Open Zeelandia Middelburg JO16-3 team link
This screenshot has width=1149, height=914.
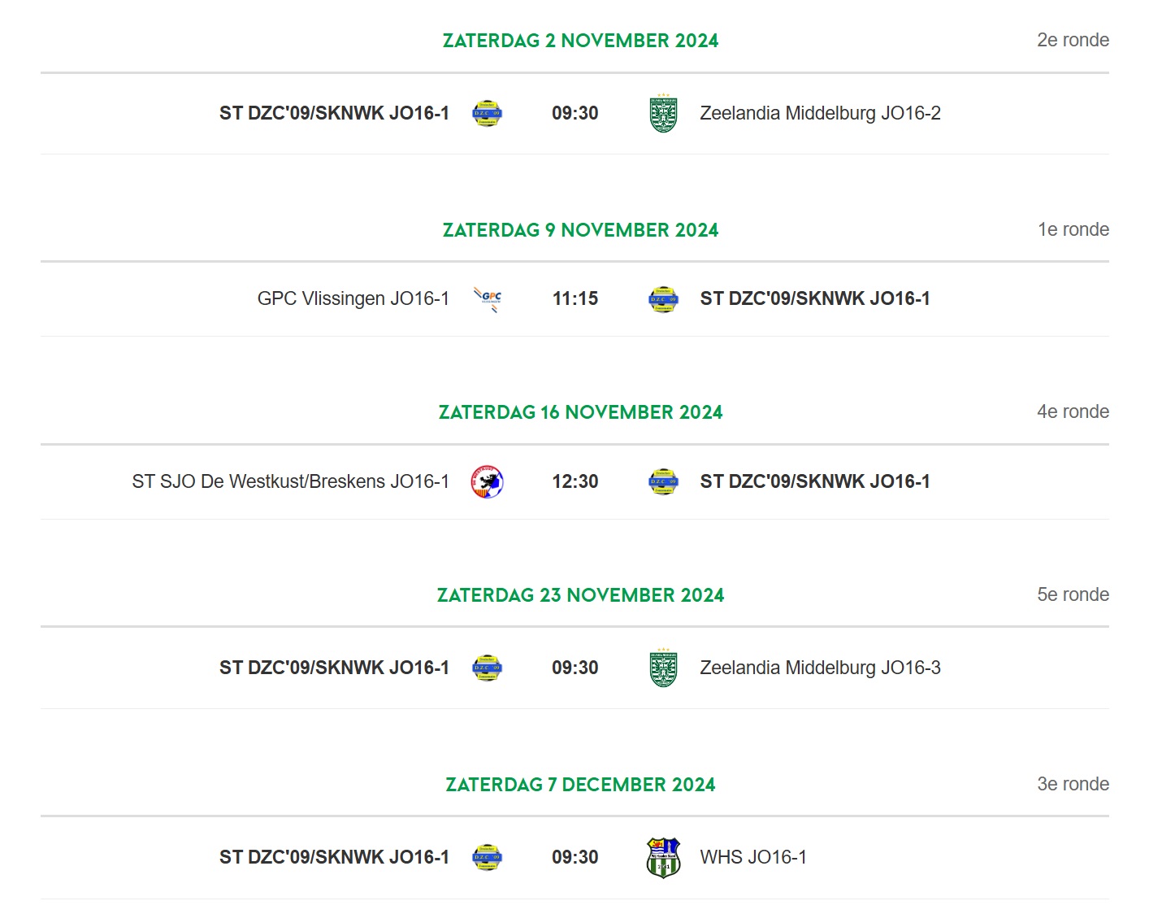[820, 668]
